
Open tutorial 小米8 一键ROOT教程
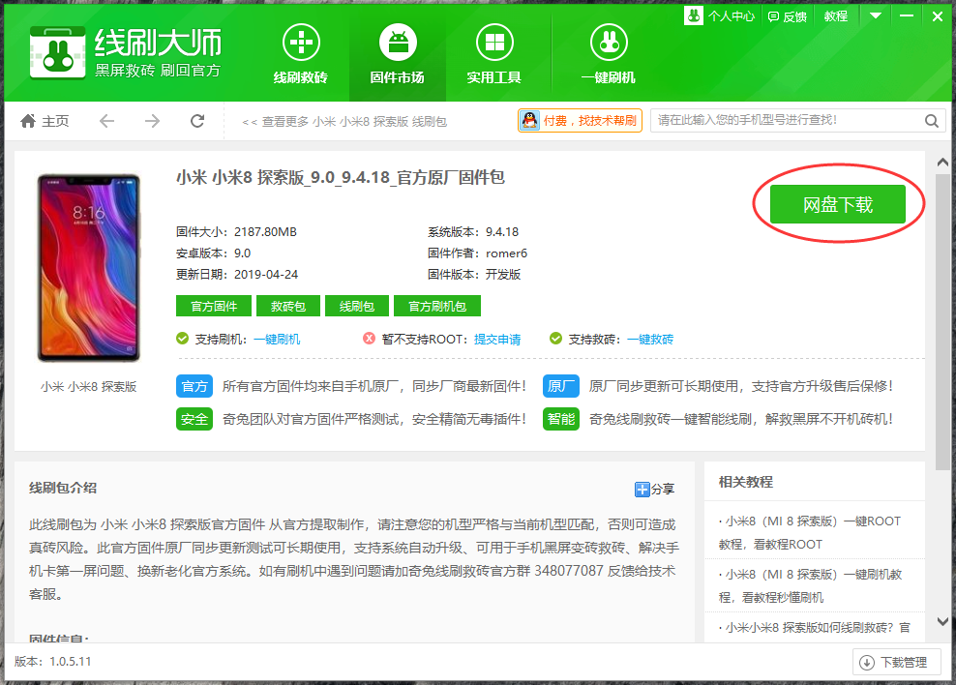click(x=810, y=533)
